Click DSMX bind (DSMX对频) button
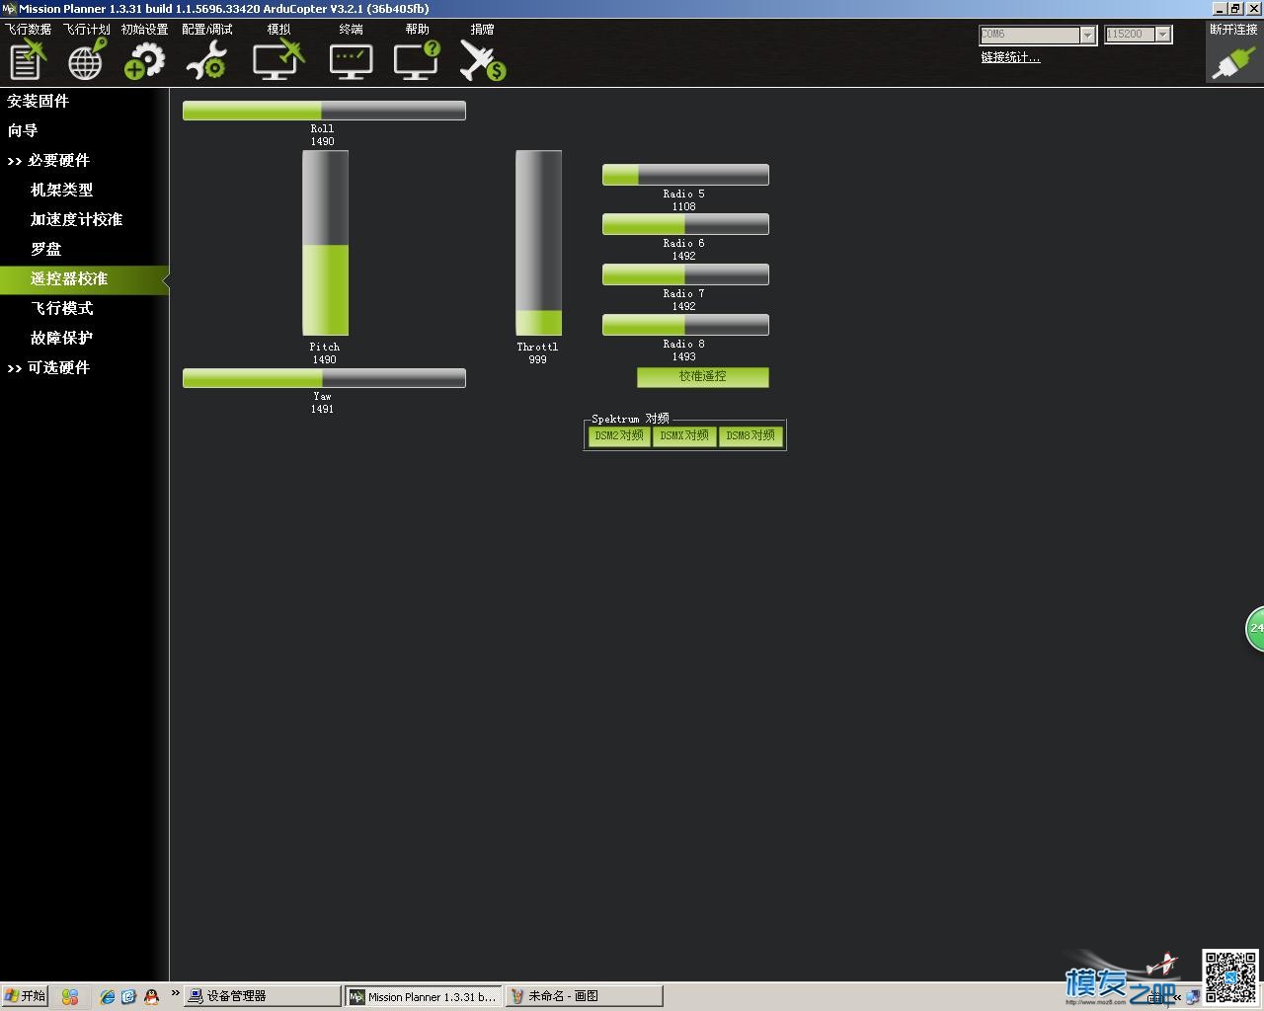1264x1011 pixels. tap(684, 435)
